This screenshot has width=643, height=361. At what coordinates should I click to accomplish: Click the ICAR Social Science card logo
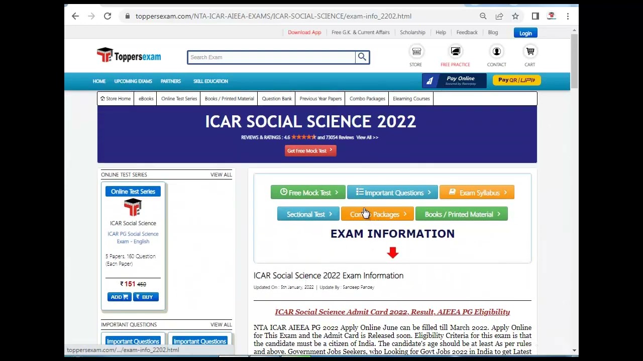[133, 207]
